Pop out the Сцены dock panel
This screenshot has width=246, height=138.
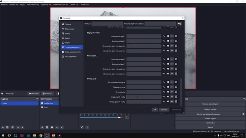[37, 99]
